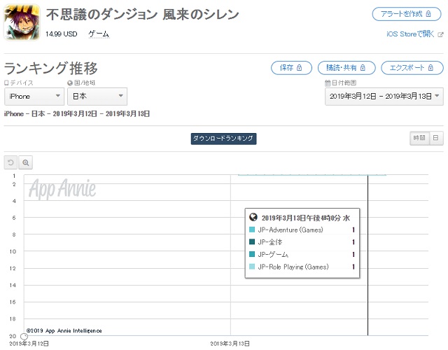Screen dimensions: 448x350
Task: Click the アラートを作成 button
Action: pyautogui.click(x=407, y=14)
